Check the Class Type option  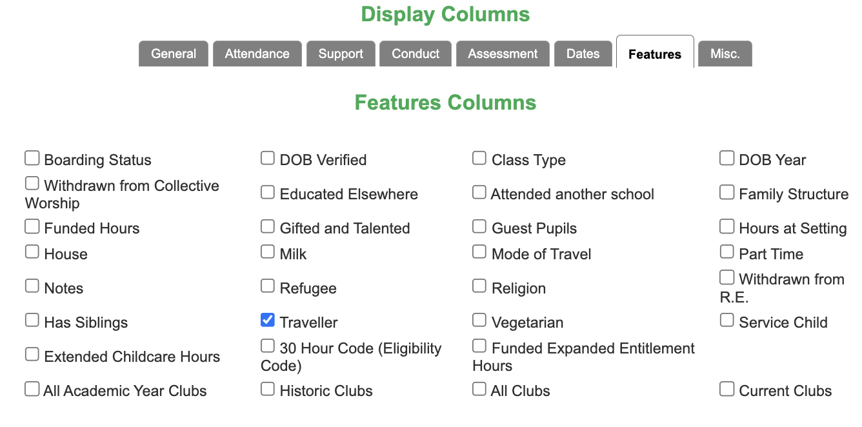pyautogui.click(x=479, y=157)
